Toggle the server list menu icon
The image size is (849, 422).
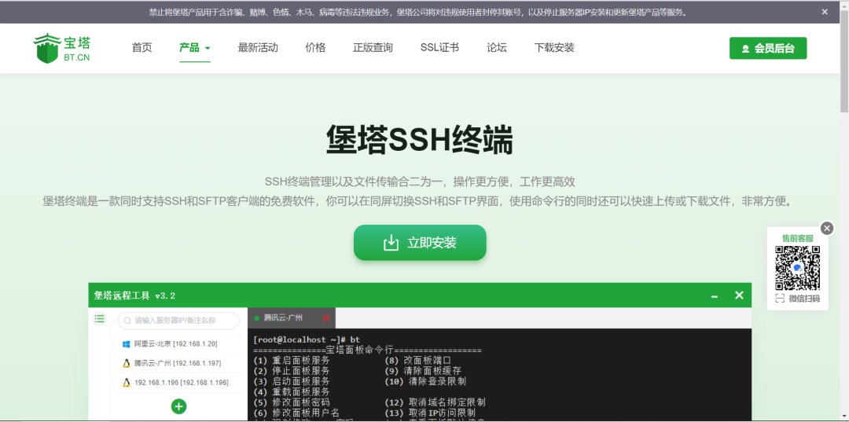[100, 319]
